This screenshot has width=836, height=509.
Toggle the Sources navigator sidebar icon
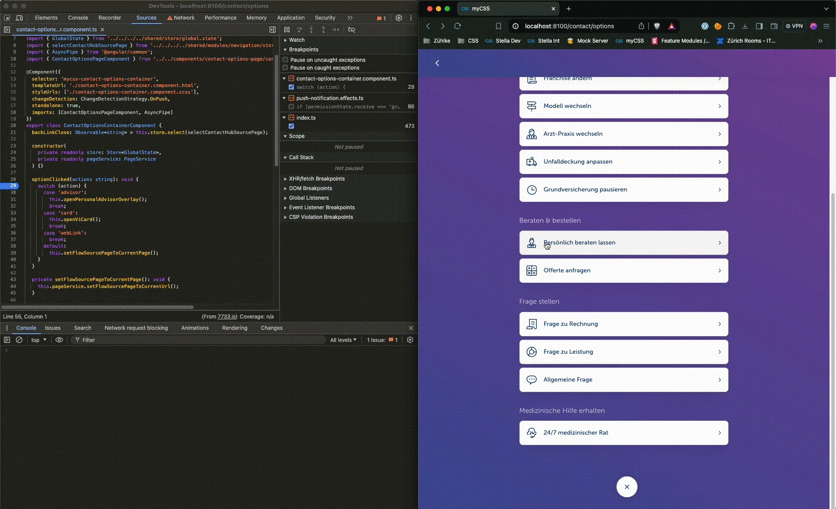(7, 30)
